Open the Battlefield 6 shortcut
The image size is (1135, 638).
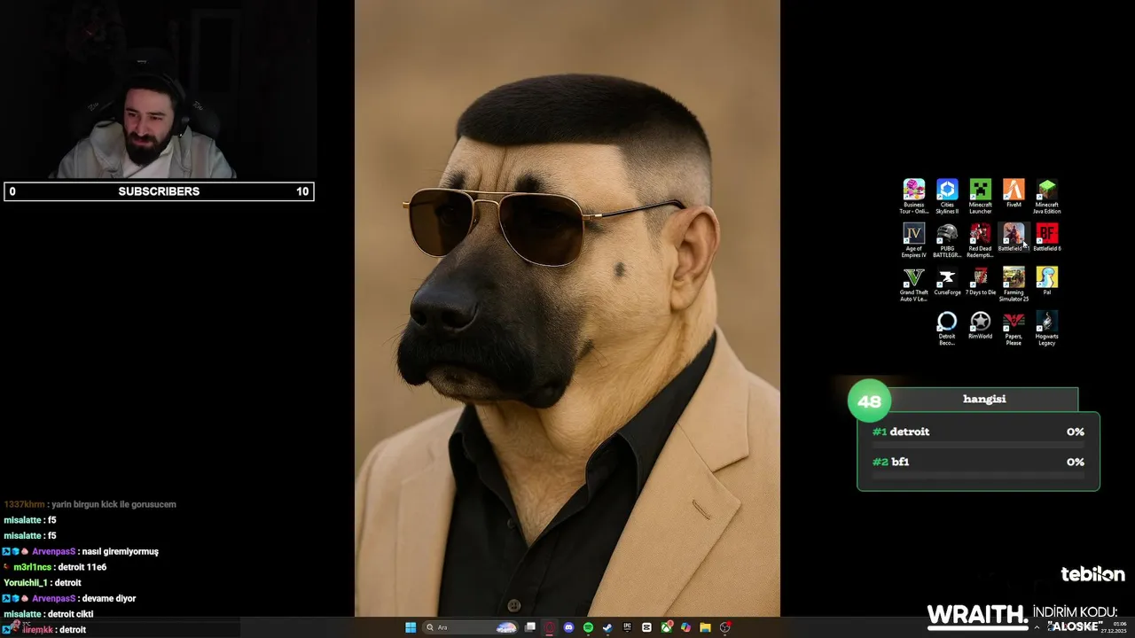coord(1047,237)
